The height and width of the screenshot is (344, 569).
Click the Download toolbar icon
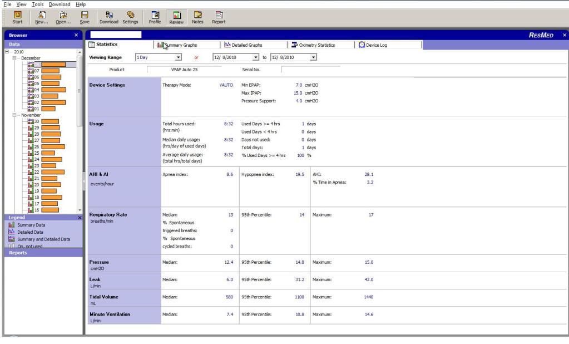[109, 17]
